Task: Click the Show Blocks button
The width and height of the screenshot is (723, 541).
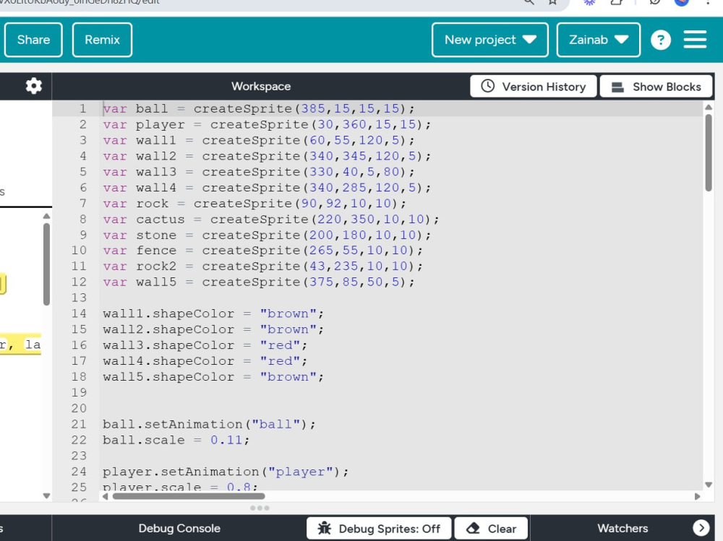Action: pos(656,87)
